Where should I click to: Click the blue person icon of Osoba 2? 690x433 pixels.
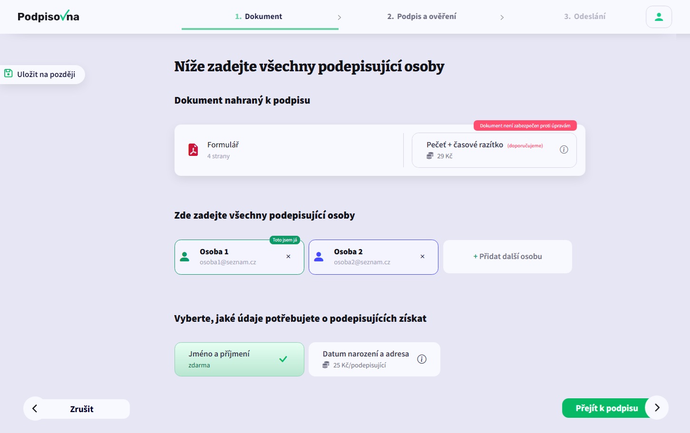pos(319,257)
